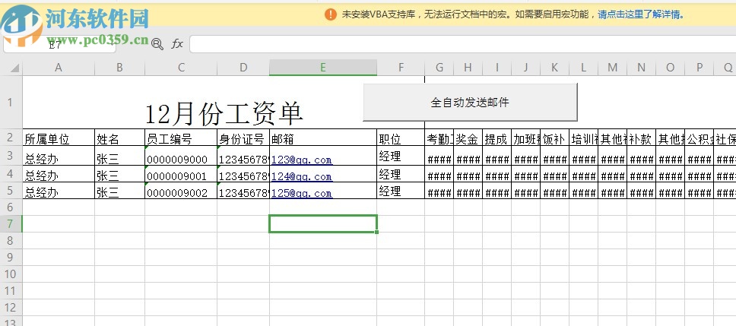Viewport: 736px width, 326px height.
Task: Select column C header
Action: tap(181, 68)
